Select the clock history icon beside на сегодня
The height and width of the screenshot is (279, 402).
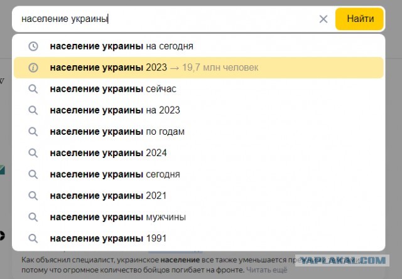point(33,46)
